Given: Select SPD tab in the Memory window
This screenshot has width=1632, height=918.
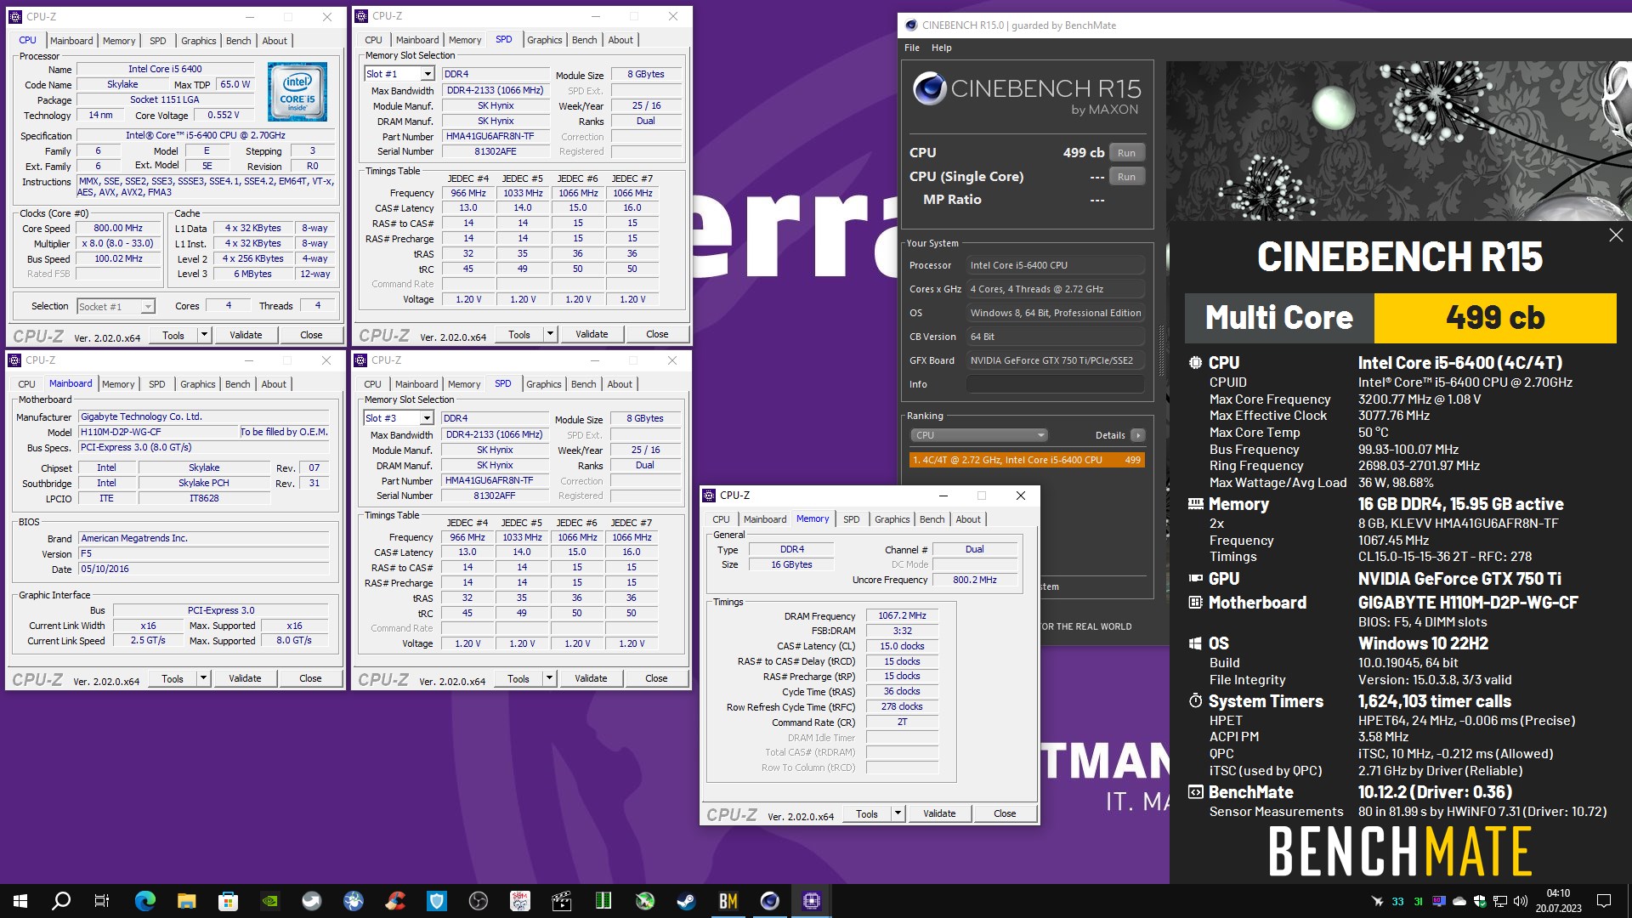Looking at the screenshot, I should coord(851,519).
